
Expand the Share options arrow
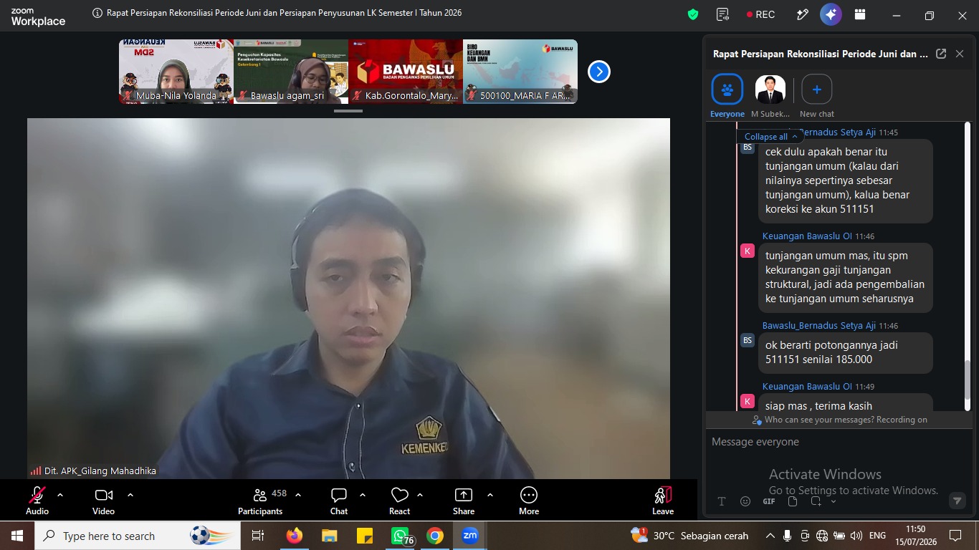click(490, 495)
